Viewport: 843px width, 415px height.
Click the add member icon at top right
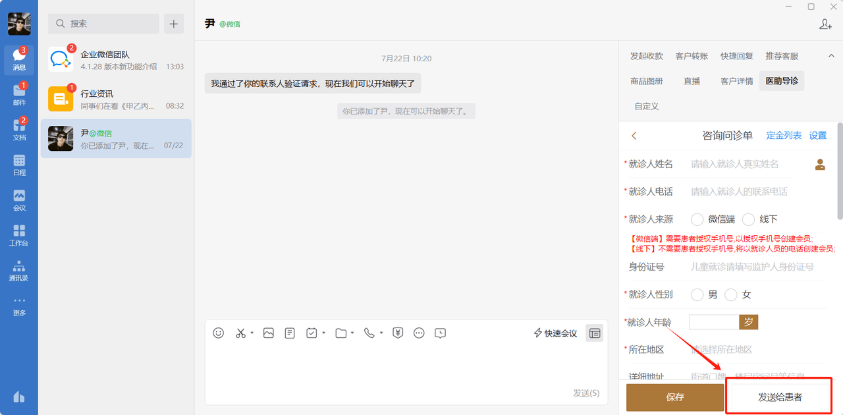click(825, 24)
